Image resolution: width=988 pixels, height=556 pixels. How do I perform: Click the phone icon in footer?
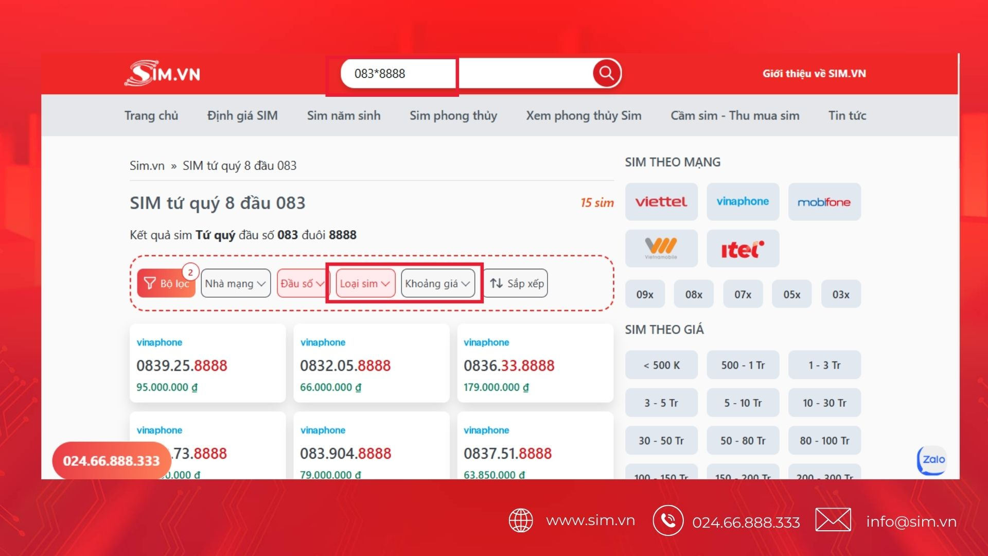668,521
